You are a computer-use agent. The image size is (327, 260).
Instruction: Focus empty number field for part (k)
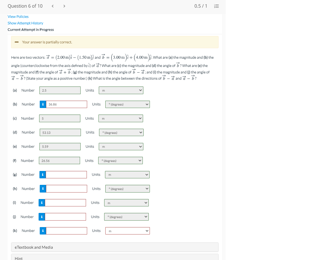tap(66, 231)
